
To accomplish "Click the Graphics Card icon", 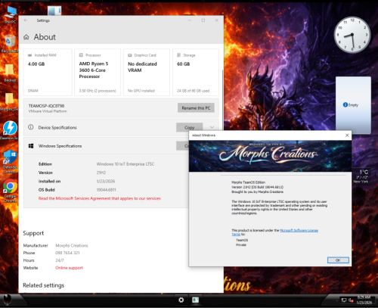I will pyautogui.click(x=130, y=55).
